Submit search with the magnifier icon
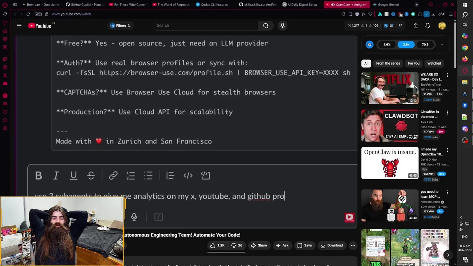 point(266,25)
